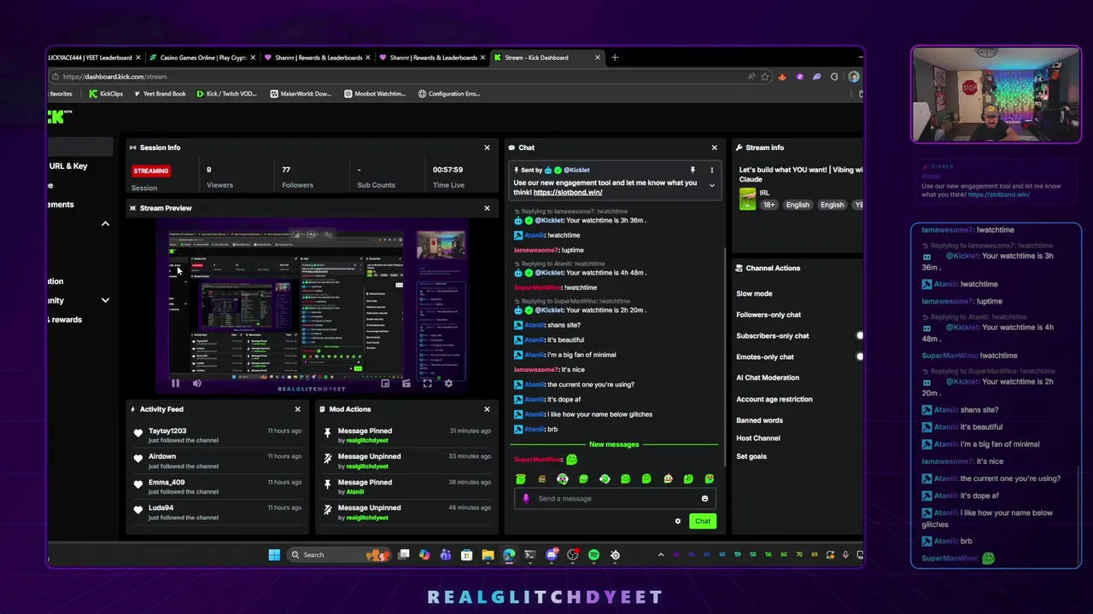Screen dimensions: 1093x614
Task: Open Terminal from the taskbar
Action: (x=530, y=555)
